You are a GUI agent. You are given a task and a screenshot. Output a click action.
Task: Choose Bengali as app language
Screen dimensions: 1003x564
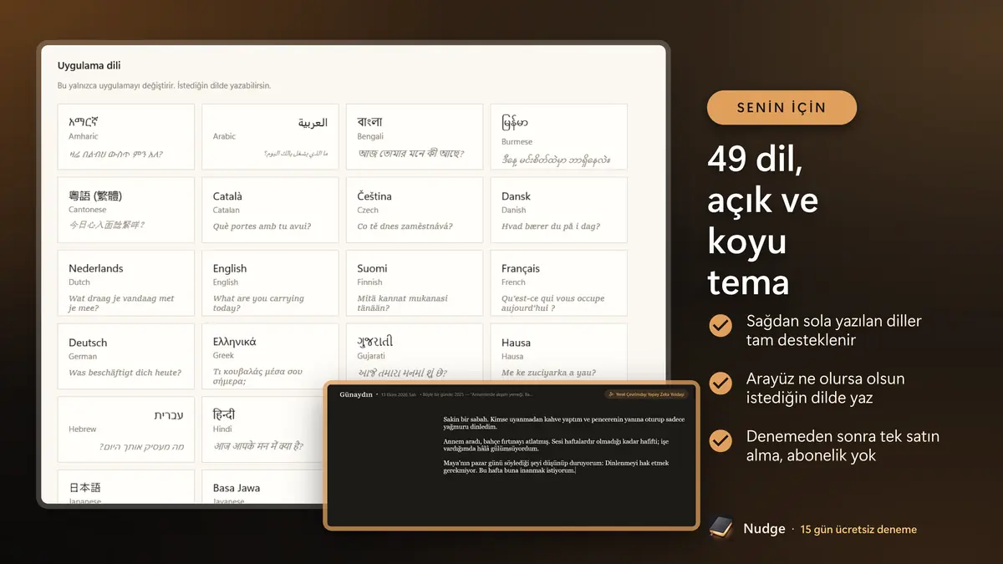pyautogui.click(x=415, y=137)
